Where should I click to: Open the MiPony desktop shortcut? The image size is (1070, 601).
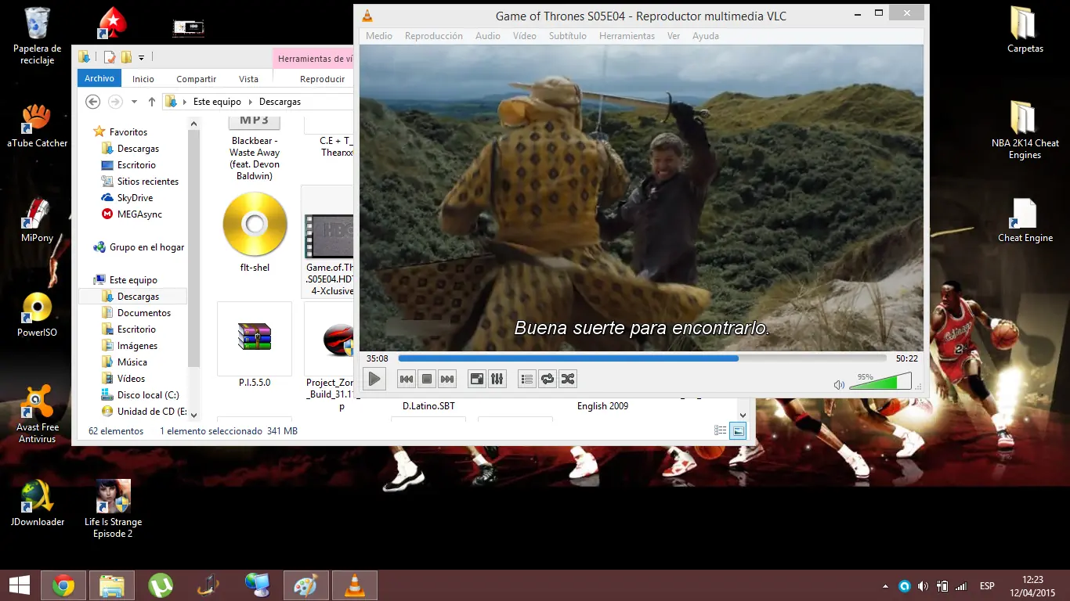point(37,220)
